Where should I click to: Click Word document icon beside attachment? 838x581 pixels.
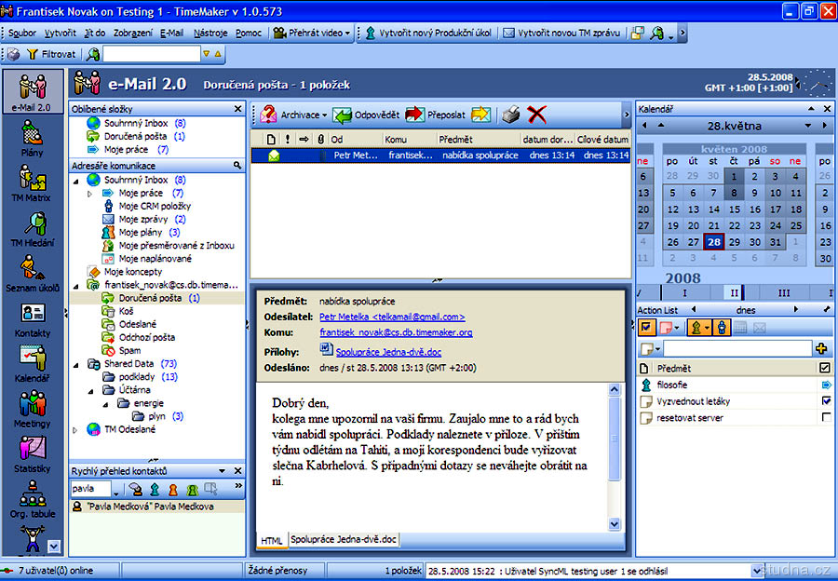click(x=326, y=349)
